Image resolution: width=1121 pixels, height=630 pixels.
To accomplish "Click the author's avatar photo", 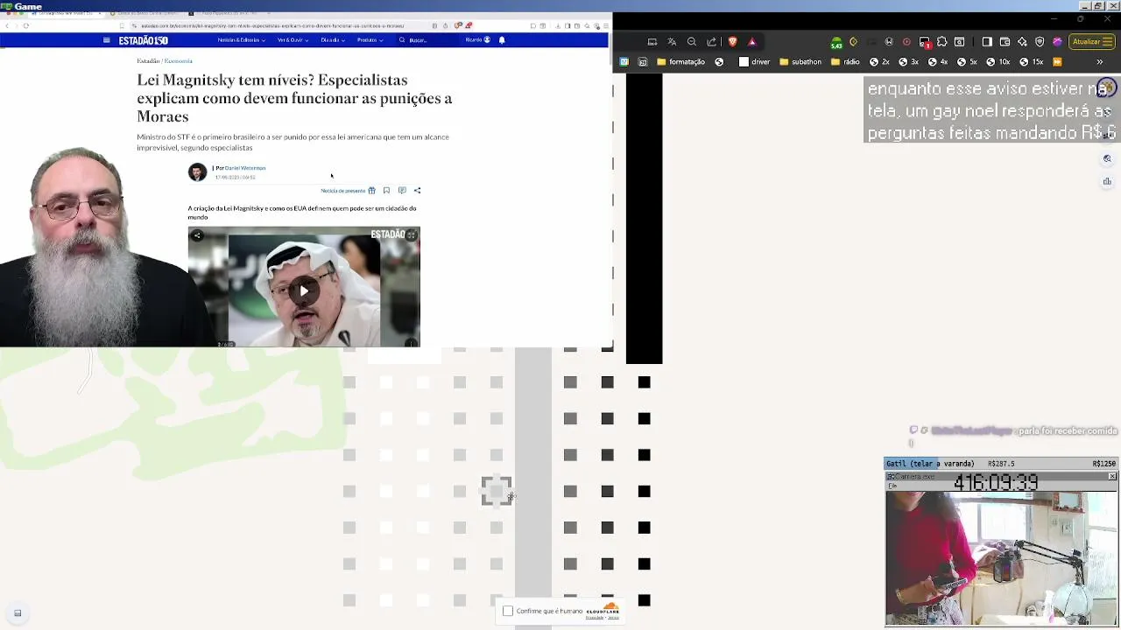I will point(198,172).
